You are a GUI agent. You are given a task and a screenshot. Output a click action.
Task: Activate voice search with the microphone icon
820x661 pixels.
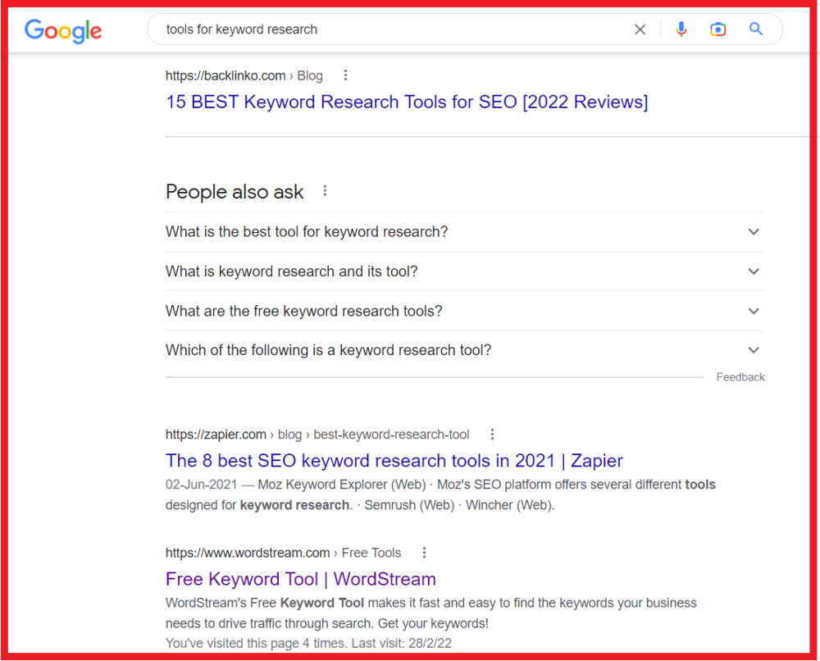pos(681,29)
